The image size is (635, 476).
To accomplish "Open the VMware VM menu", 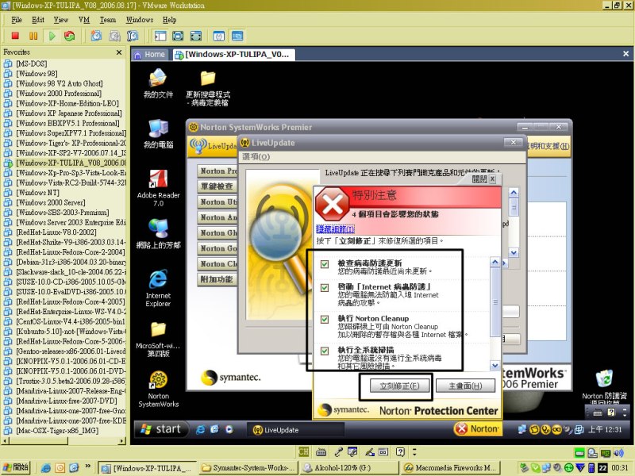I will pyautogui.click(x=84, y=19).
